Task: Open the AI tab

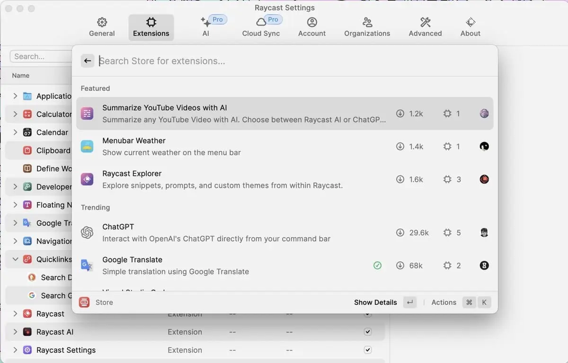Action: 206,27
